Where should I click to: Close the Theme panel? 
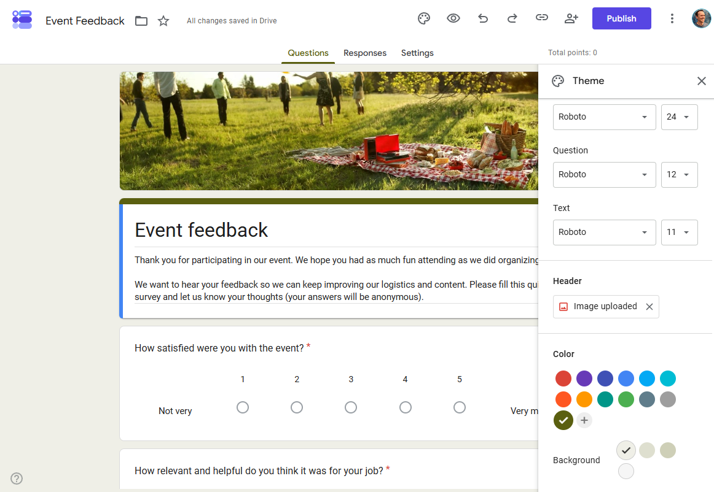[701, 81]
